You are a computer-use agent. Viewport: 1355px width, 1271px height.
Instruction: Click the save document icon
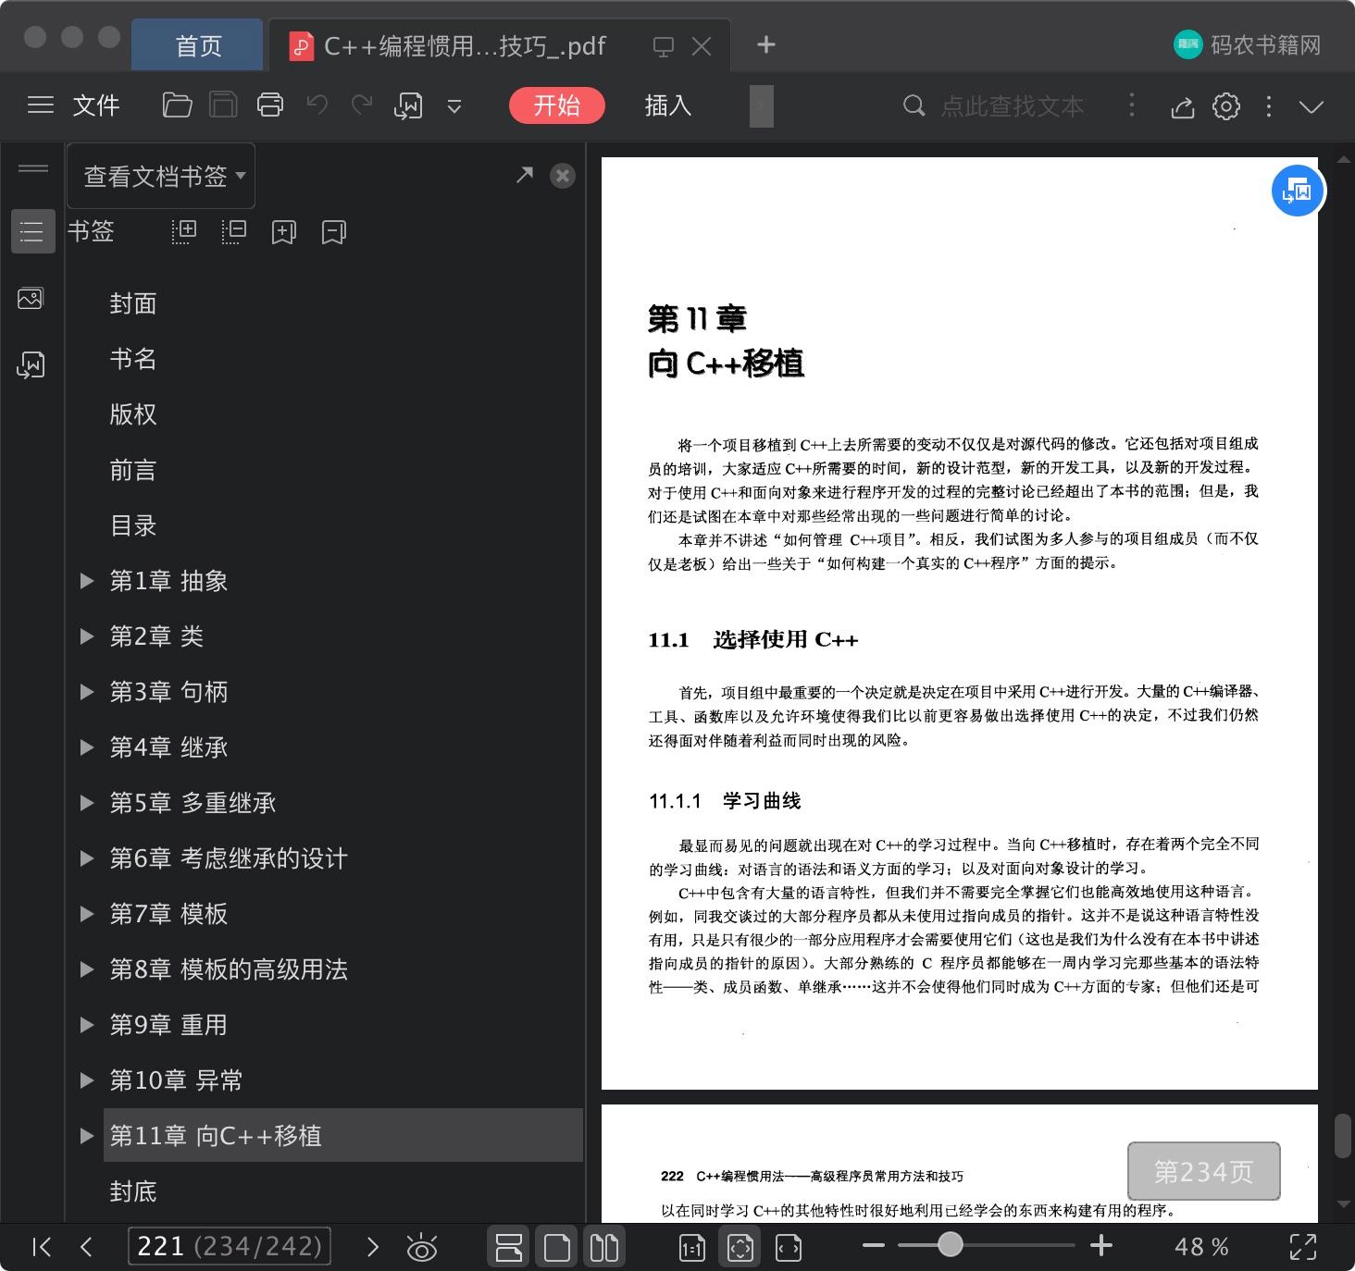point(223,105)
